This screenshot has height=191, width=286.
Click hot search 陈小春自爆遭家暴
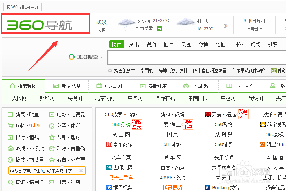pyautogui.click(x=210, y=70)
